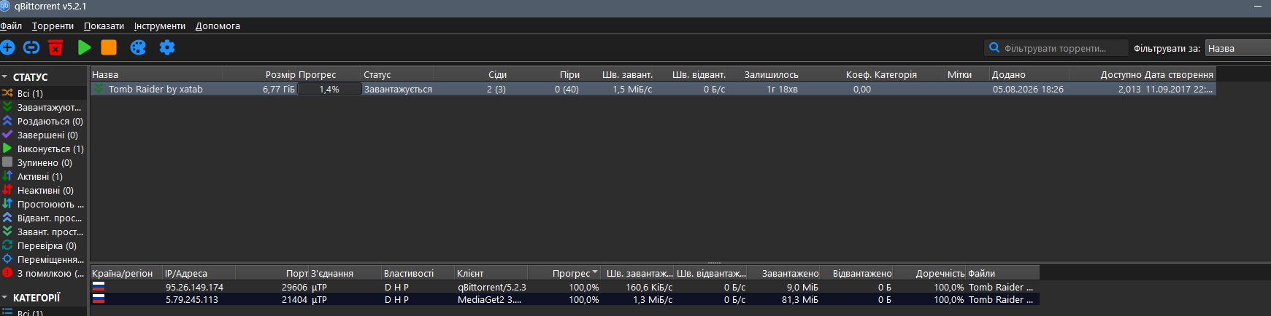
Task: Add torrent link via chain icon
Action: [31, 47]
